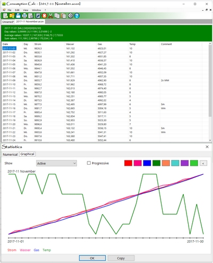Select the 2017-11-01 date cell
Viewport: 213px width, 263px height.
click(x=9, y=48)
